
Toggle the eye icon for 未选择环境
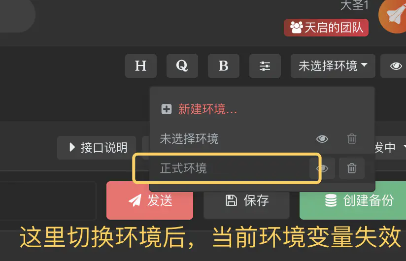click(322, 139)
